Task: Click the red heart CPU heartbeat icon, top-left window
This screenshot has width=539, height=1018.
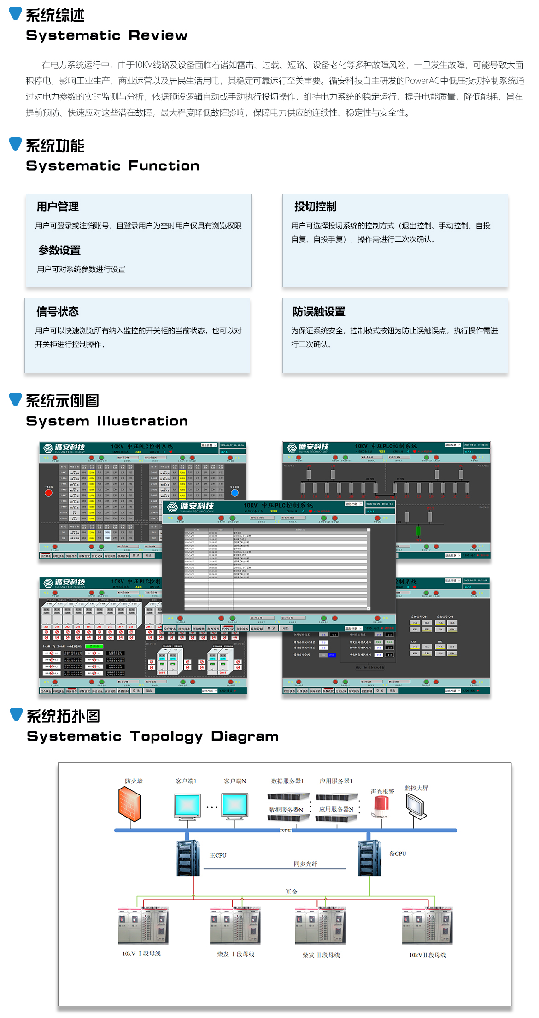Action: coord(170,452)
